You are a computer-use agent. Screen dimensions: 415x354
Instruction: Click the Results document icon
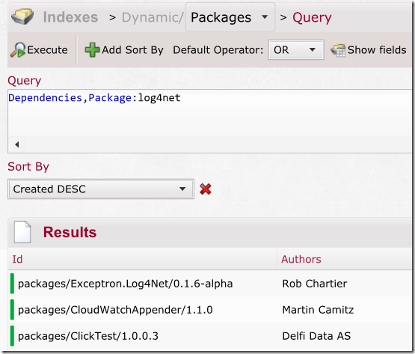tap(22, 232)
